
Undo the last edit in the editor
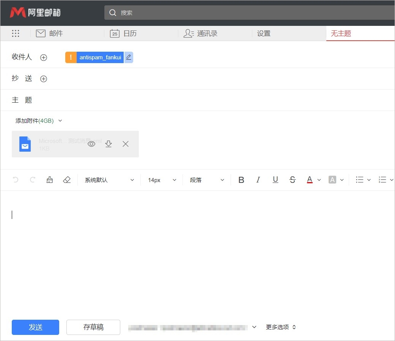pyautogui.click(x=15, y=179)
